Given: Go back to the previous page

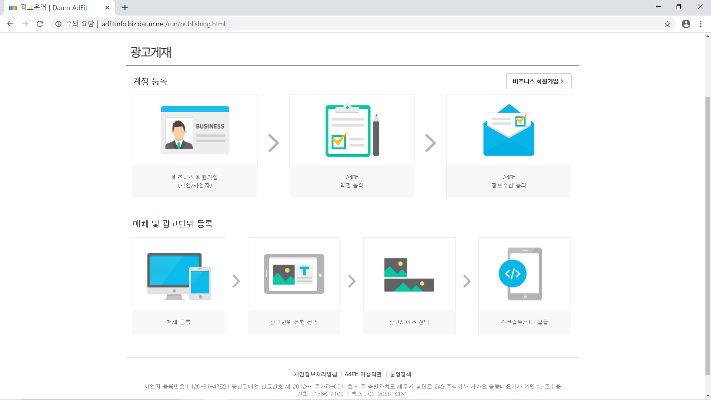Looking at the screenshot, I should pos(10,24).
